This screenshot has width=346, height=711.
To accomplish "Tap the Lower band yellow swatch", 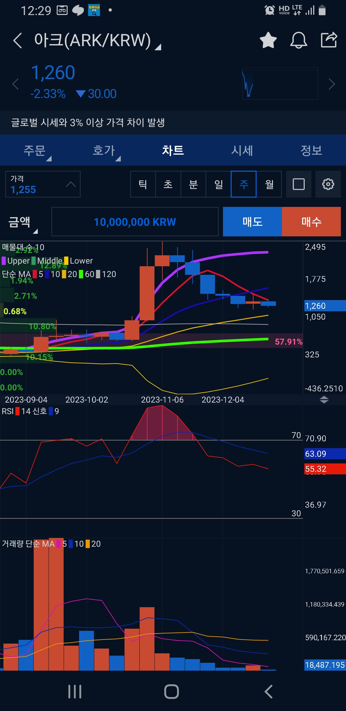I will pos(66,261).
